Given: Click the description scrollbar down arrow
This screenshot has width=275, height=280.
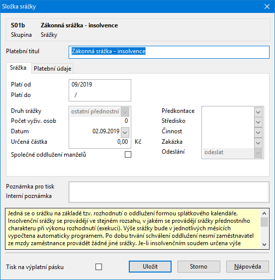Looking at the screenshot, I should coord(265,245).
